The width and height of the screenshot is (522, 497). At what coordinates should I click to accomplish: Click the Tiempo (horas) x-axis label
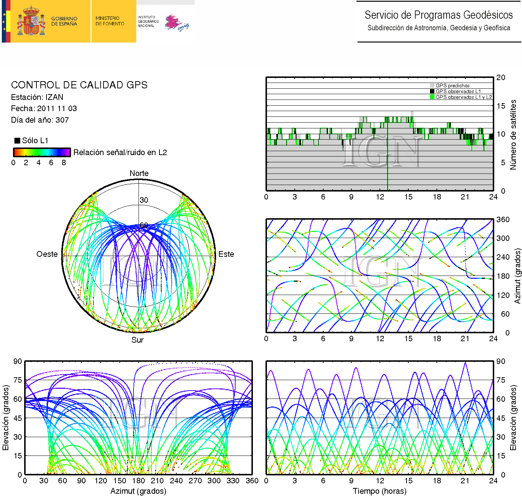tap(380, 491)
